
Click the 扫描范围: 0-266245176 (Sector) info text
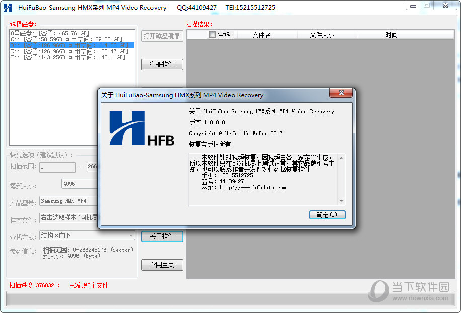[88, 250]
